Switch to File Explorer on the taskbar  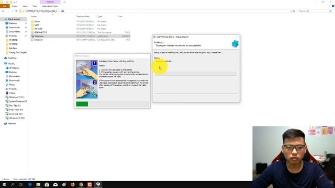click(38, 184)
